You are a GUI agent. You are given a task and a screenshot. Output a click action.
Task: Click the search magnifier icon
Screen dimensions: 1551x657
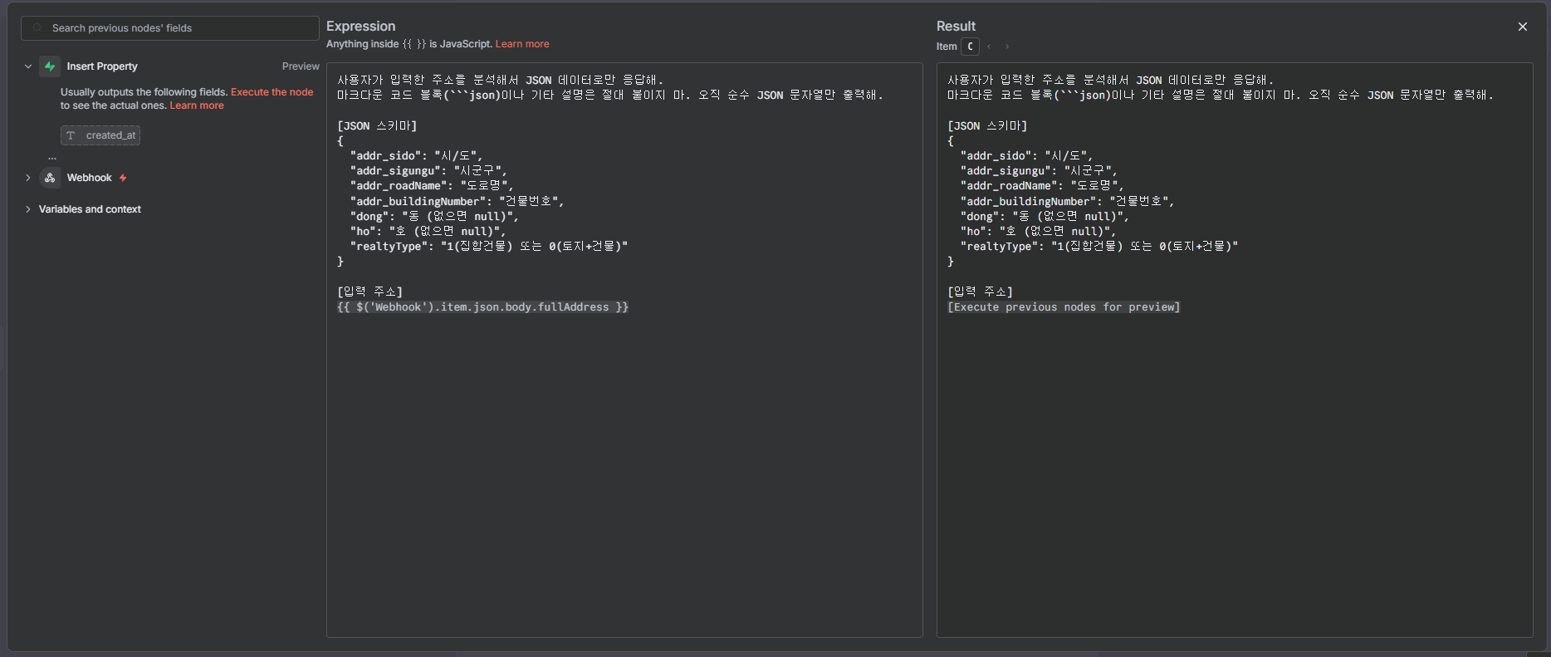(x=37, y=28)
